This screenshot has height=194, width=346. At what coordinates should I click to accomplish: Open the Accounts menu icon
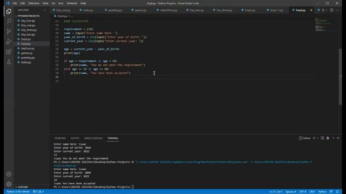pyautogui.click(x=9, y=174)
